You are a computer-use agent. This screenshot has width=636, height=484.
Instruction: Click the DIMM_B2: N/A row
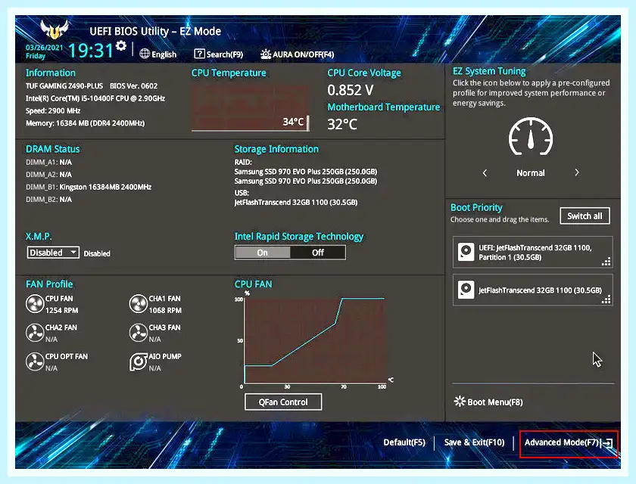pos(48,199)
